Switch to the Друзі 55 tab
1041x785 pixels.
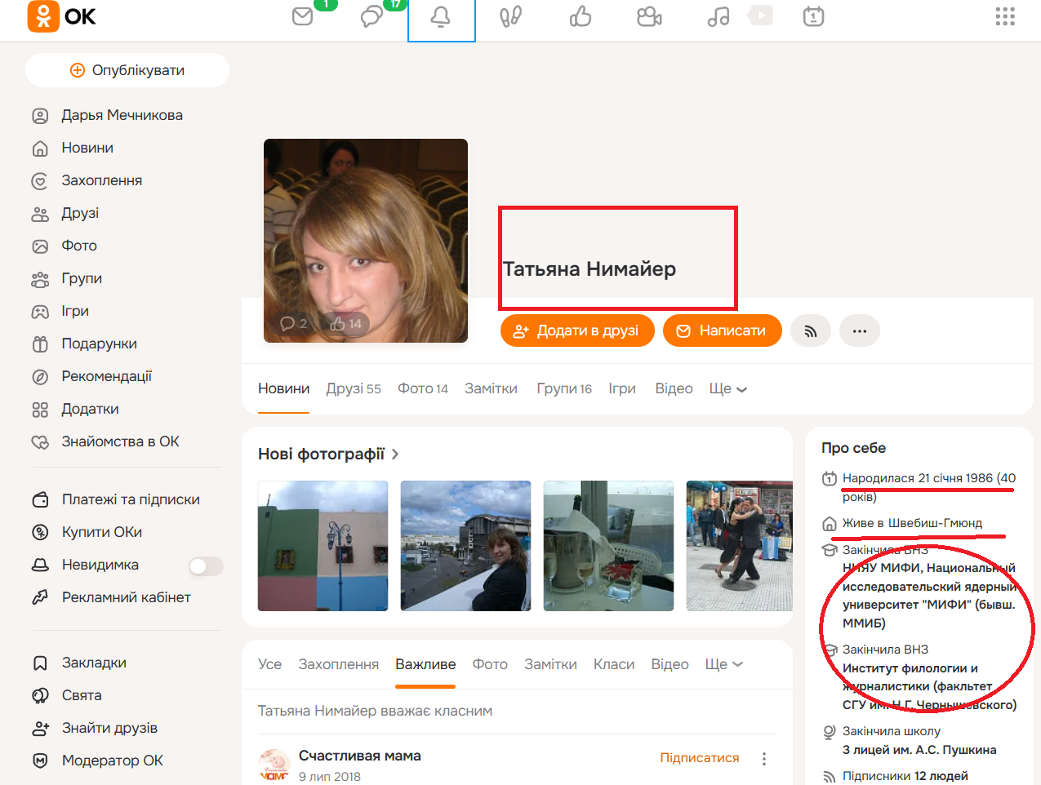click(x=354, y=389)
